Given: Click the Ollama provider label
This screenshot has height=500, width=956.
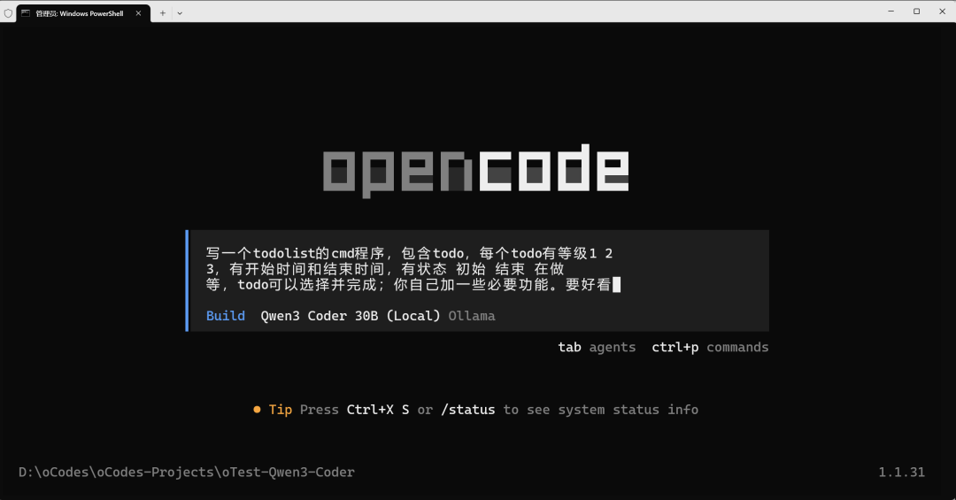Looking at the screenshot, I should click(x=471, y=316).
